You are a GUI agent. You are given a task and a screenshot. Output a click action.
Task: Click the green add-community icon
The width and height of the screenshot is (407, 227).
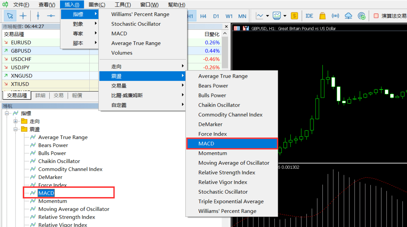[361, 16]
